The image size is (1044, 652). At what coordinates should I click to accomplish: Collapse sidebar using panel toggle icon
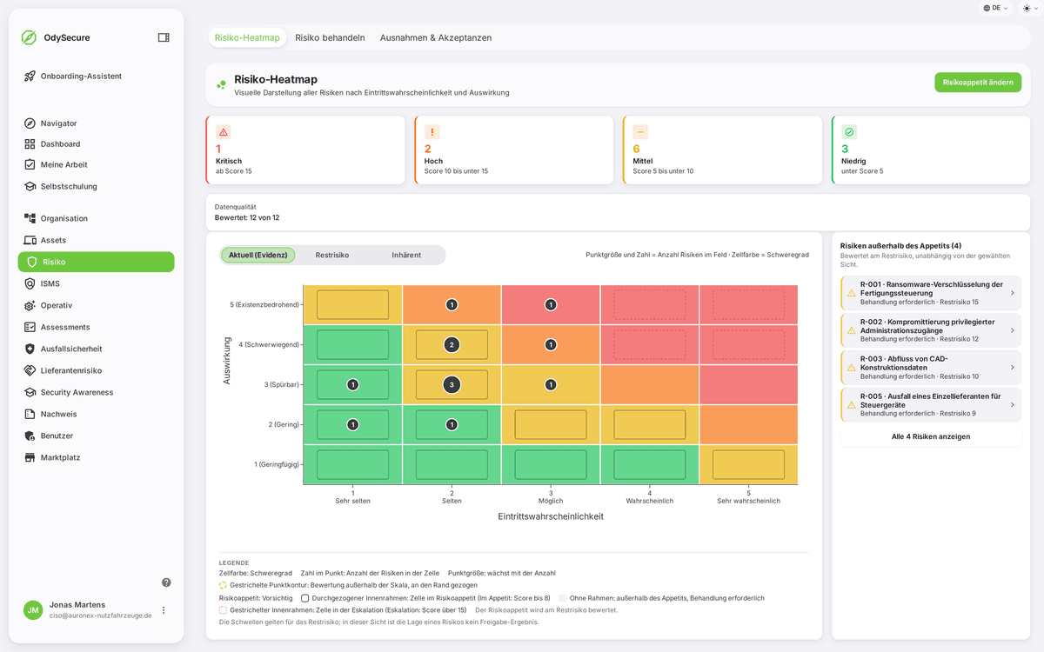pos(164,37)
